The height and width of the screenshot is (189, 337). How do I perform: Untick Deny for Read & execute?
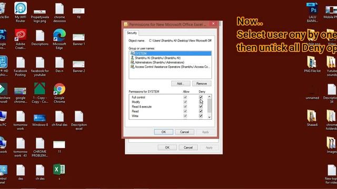pos(201,107)
